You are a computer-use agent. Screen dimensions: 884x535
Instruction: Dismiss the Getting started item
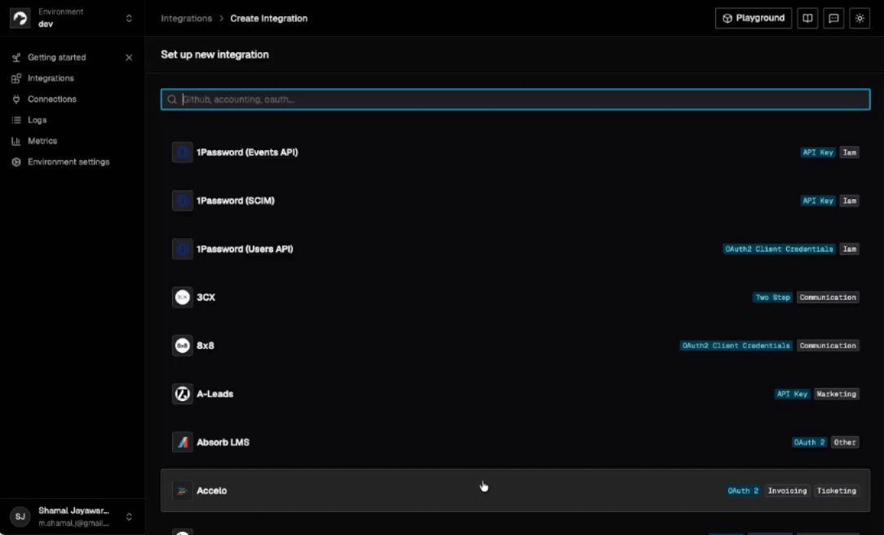pos(129,58)
